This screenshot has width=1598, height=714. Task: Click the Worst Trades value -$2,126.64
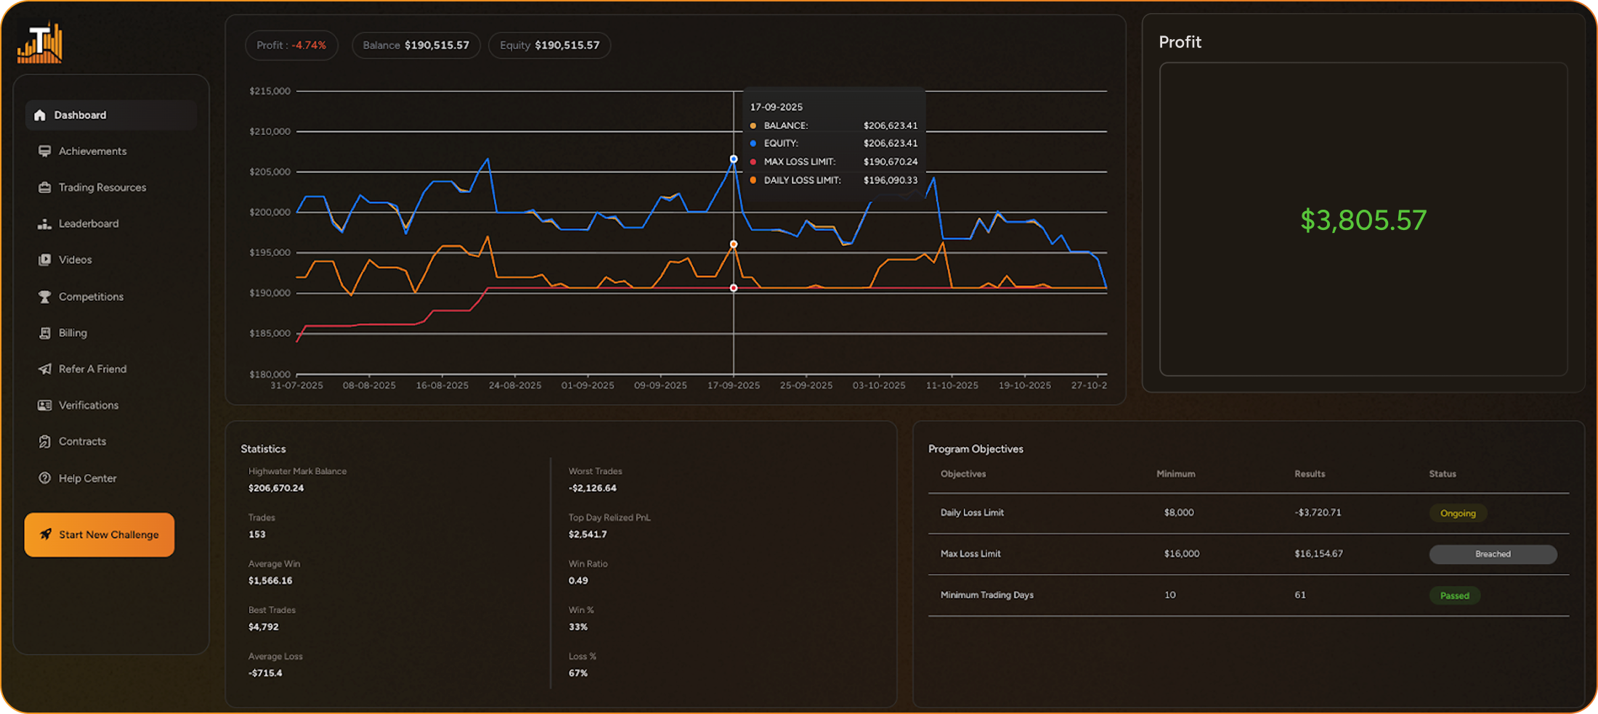point(592,488)
